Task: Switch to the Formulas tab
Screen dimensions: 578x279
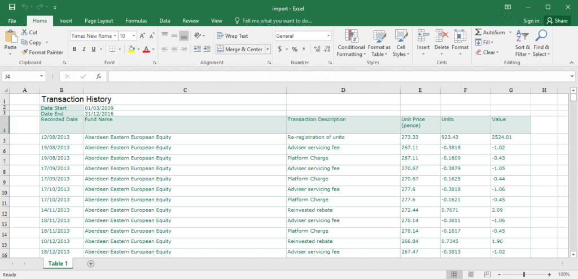Action: [136, 21]
